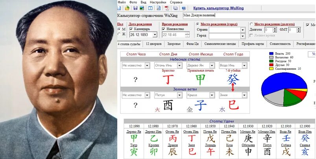Click the Mao Zedong portrait photo
Image resolution: width=316 pixels, height=159 pixels.
(59, 79)
